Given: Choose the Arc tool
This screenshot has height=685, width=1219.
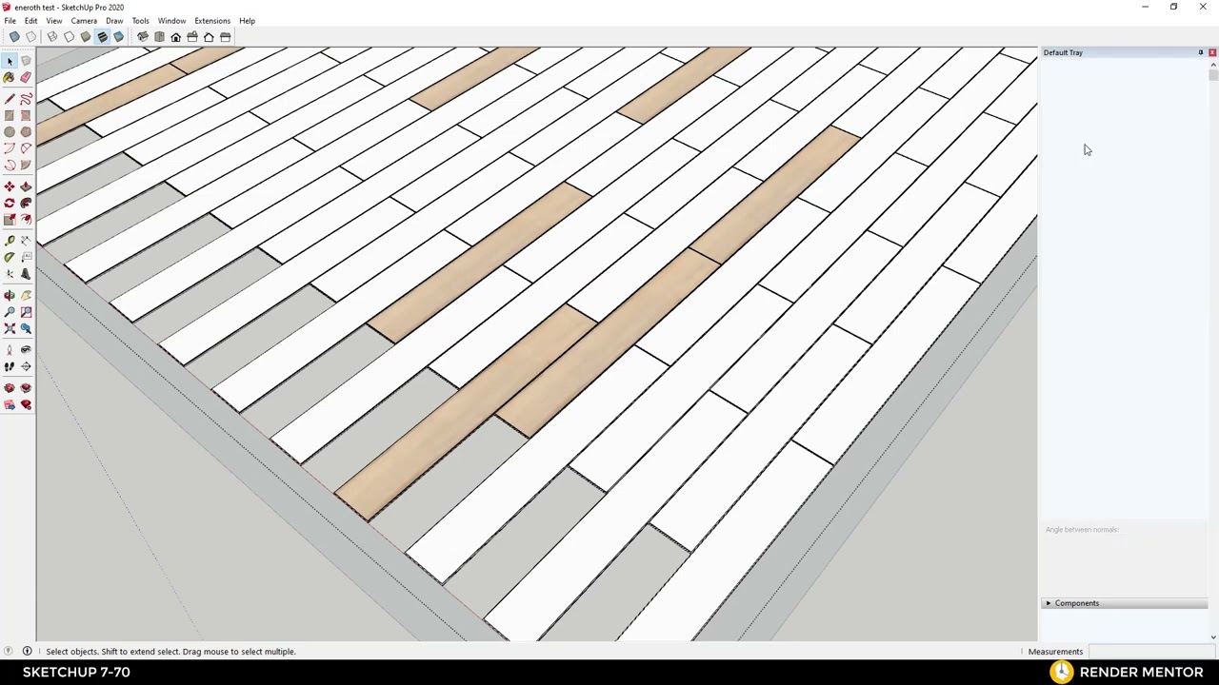Looking at the screenshot, I should 10,148.
